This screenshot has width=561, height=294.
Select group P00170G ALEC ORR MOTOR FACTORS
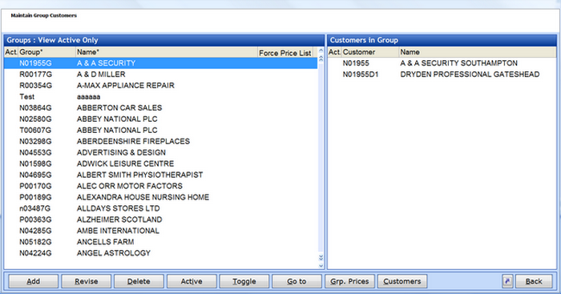[160, 186]
